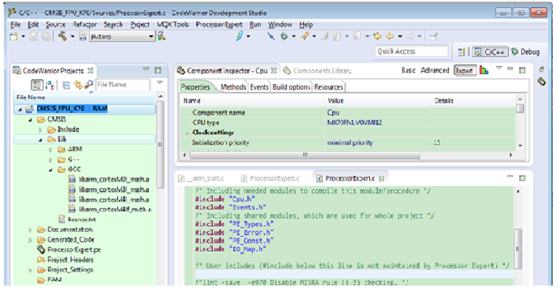557x292 pixels.
Task: Switch to the Build options tab
Action: tap(291, 87)
